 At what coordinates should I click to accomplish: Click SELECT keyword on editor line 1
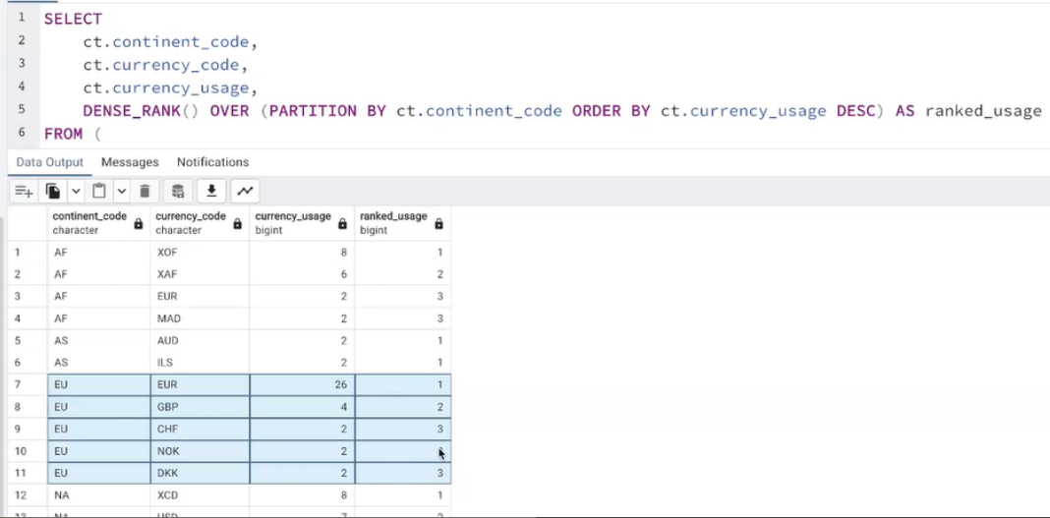point(73,19)
